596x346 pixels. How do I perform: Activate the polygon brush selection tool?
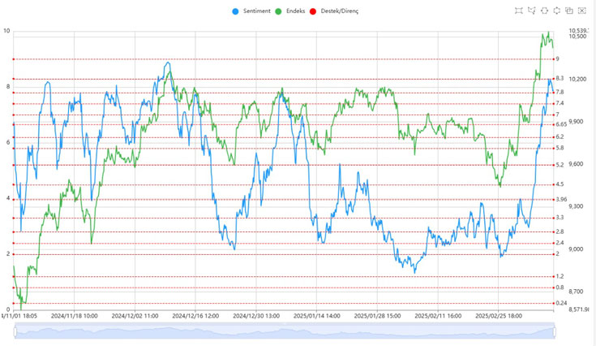click(532, 11)
